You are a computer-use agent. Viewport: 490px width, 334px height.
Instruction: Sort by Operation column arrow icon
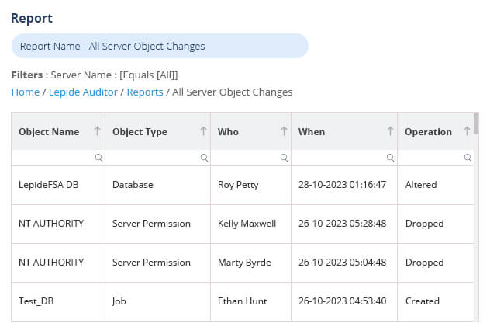click(467, 130)
